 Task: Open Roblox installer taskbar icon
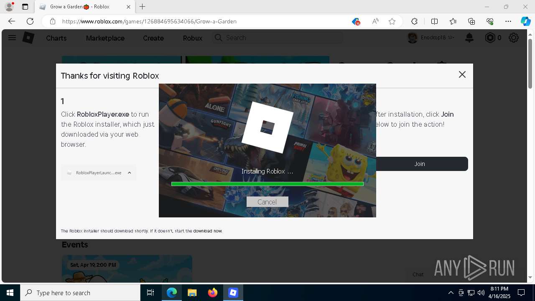click(x=233, y=293)
